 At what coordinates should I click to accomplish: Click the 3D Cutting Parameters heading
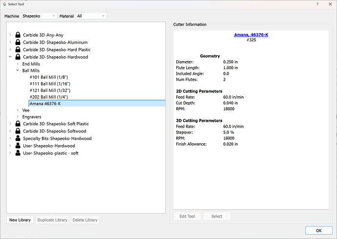[199, 120]
